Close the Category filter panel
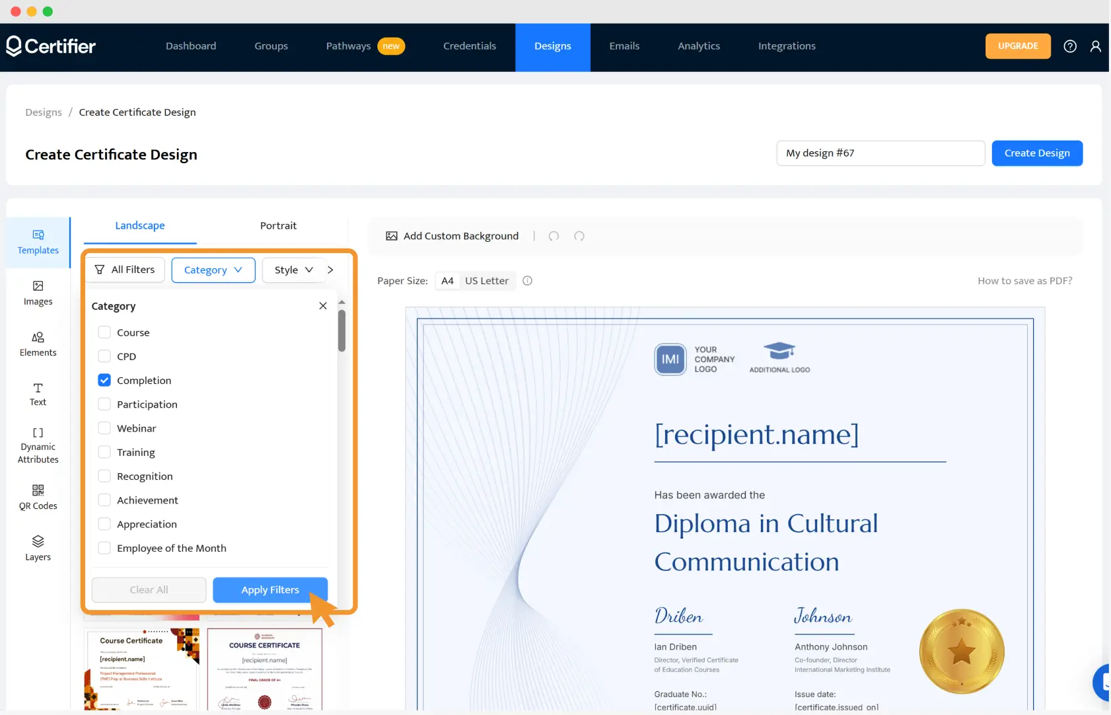Image resolution: width=1111 pixels, height=715 pixels. (323, 306)
